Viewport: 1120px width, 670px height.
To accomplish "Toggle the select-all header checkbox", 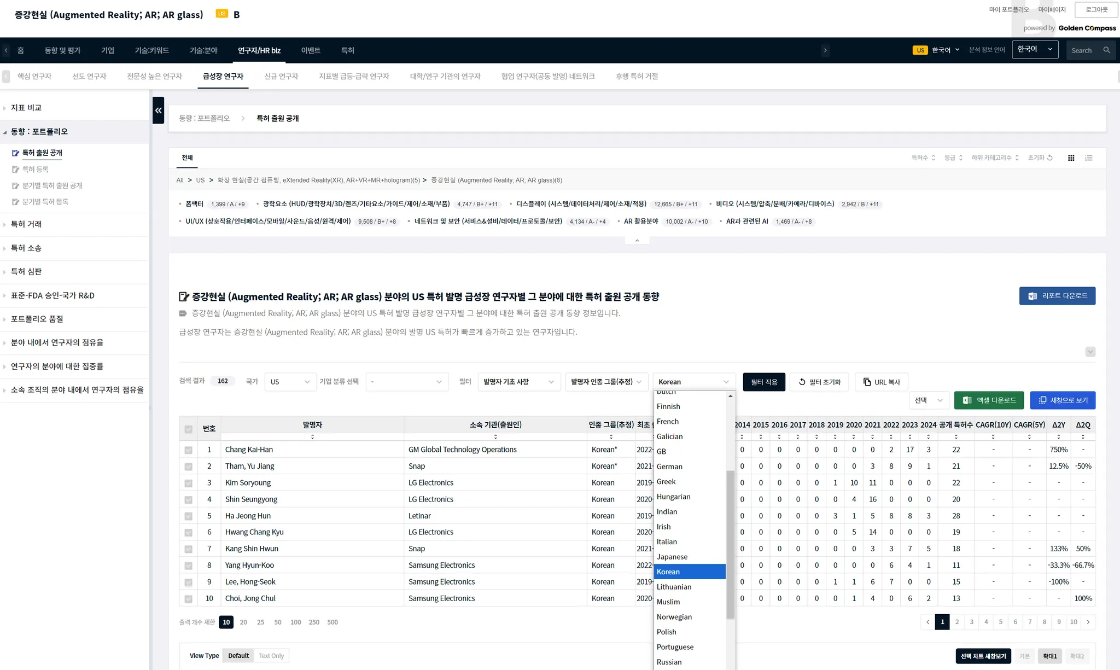I will 188,429.
